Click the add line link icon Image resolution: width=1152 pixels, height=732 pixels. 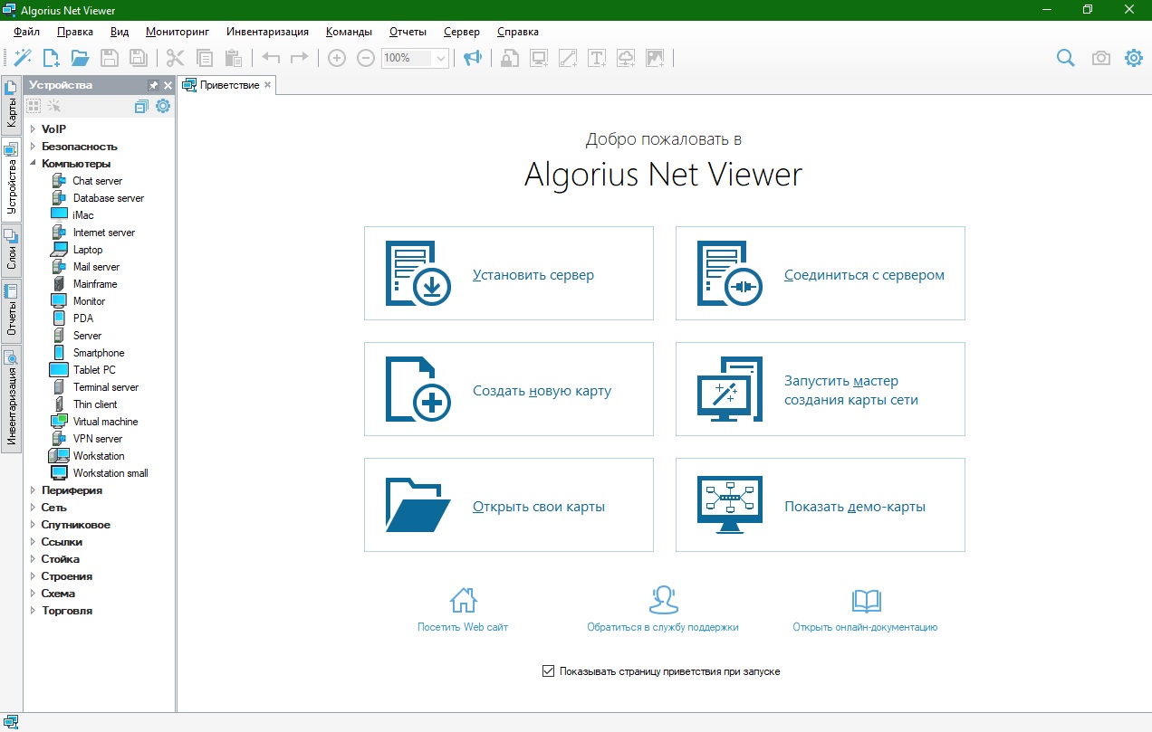click(x=568, y=58)
